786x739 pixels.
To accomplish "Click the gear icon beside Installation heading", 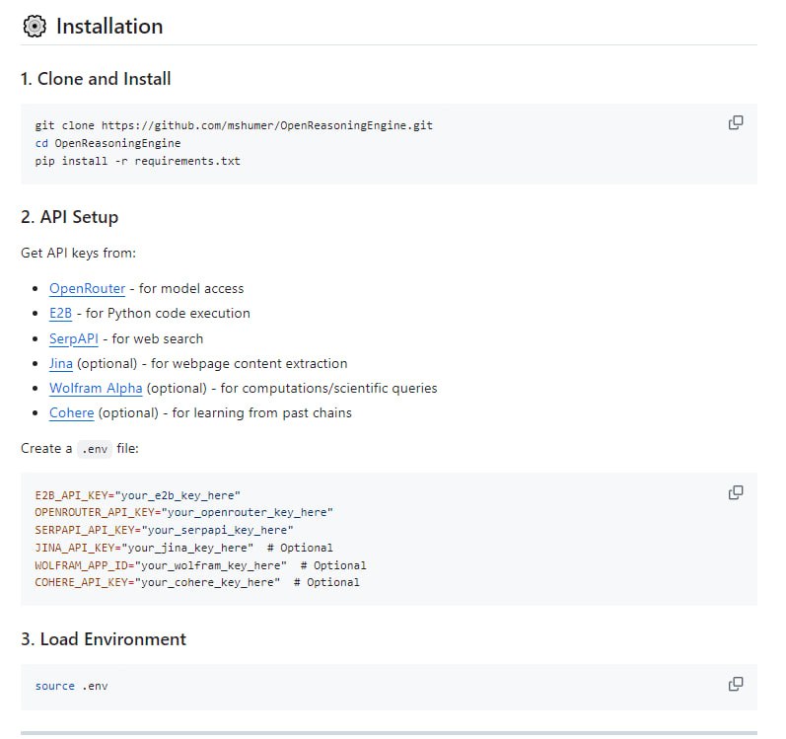I will point(35,27).
